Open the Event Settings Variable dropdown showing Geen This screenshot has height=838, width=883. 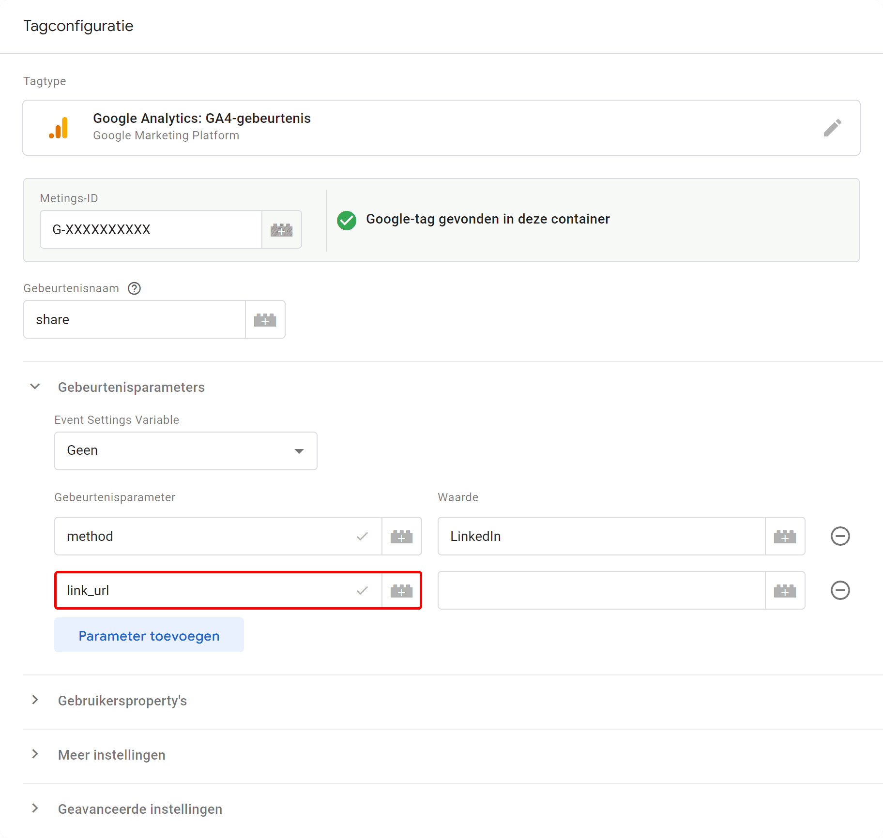185,450
